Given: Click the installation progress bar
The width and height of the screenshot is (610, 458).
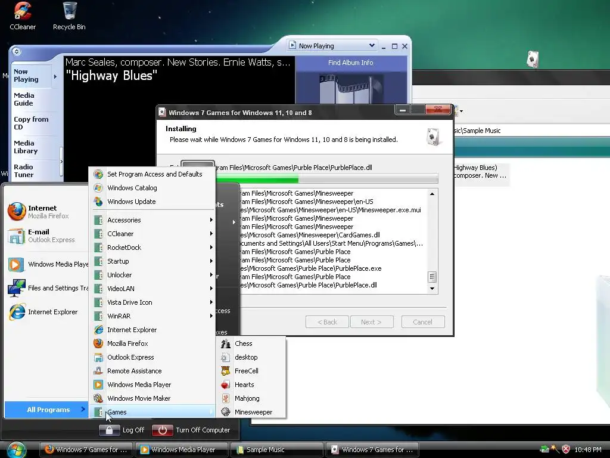Looking at the screenshot, I should click(327, 179).
